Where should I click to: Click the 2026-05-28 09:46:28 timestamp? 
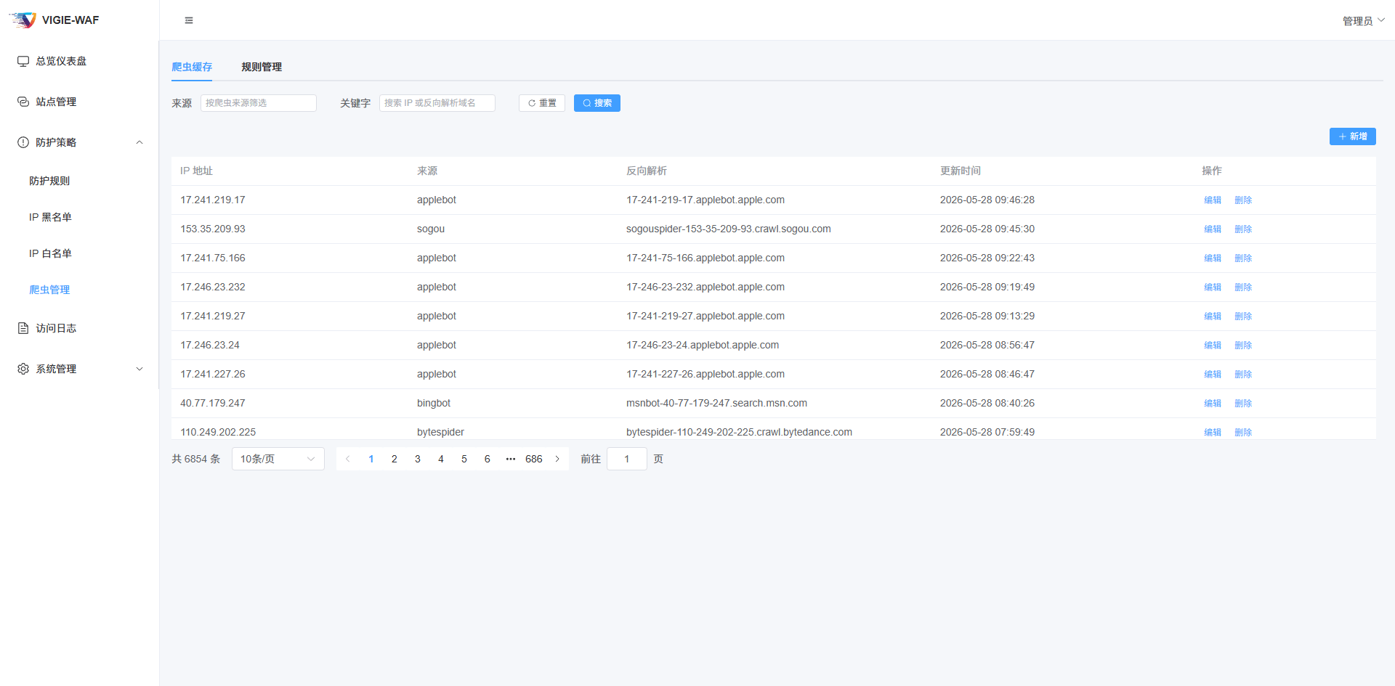click(987, 200)
